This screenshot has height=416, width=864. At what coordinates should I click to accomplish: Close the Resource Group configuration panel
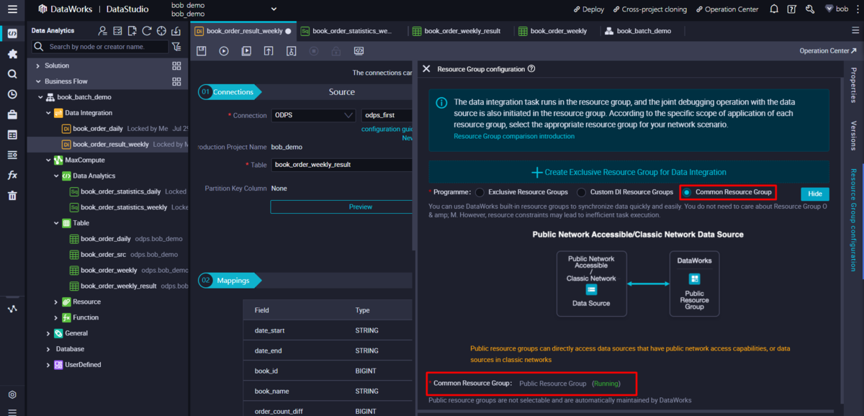click(x=426, y=69)
